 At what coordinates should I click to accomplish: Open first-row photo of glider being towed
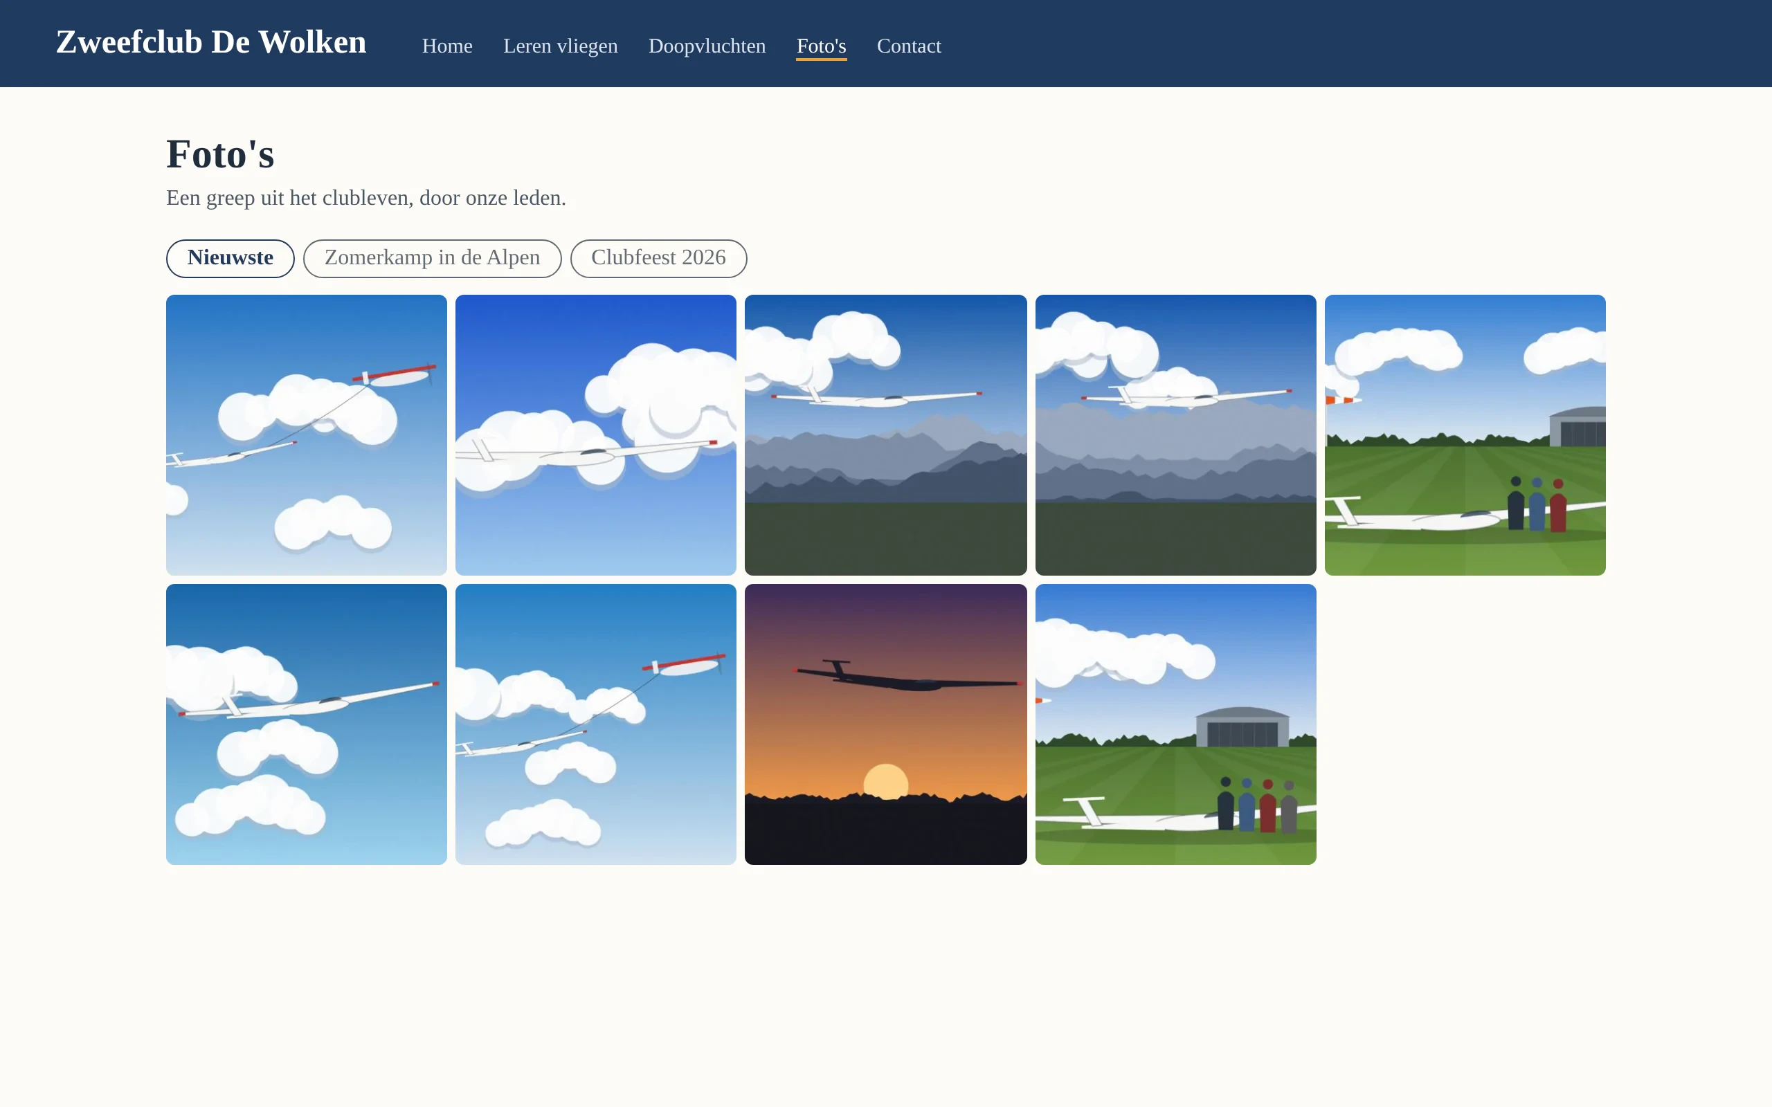306,435
